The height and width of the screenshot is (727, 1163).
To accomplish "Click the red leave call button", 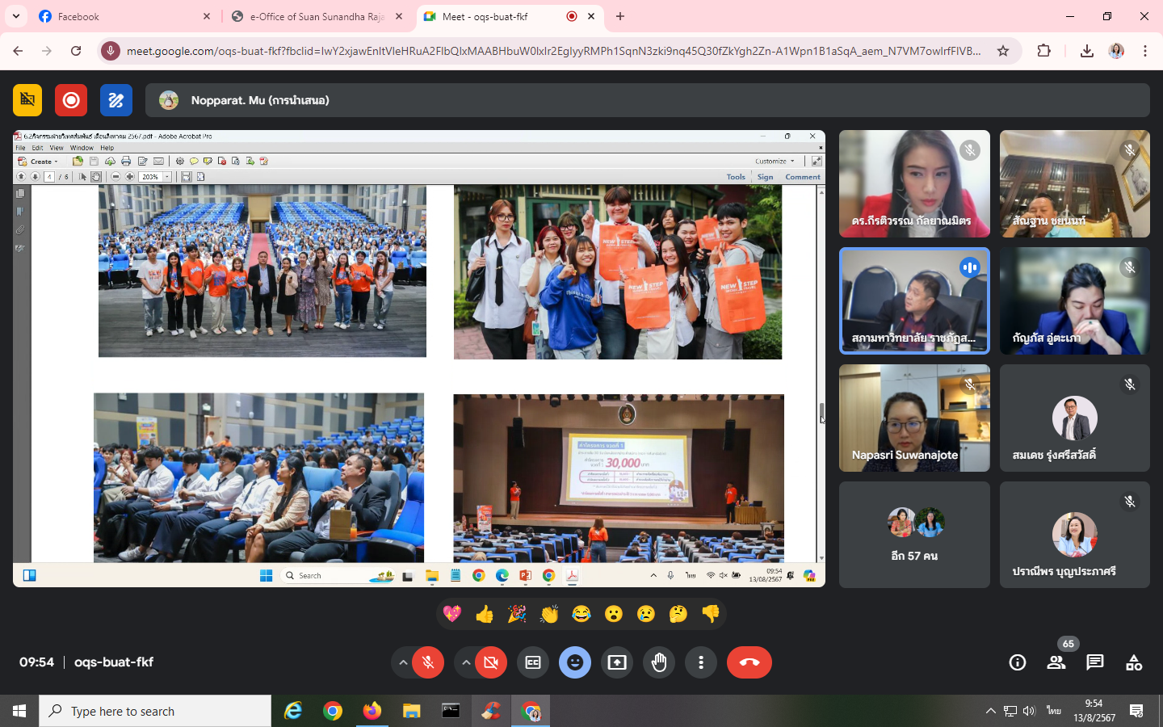I will (x=749, y=662).
